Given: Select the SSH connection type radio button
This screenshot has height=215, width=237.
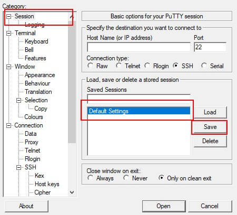Looking at the screenshot, I should (175, 66).
